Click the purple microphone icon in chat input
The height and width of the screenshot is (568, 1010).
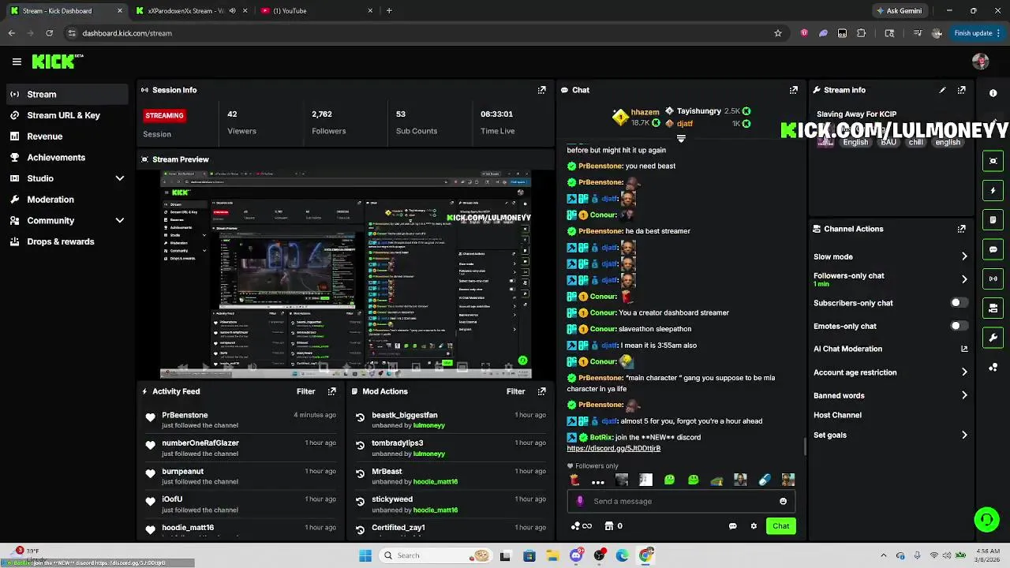click(580, 501)
